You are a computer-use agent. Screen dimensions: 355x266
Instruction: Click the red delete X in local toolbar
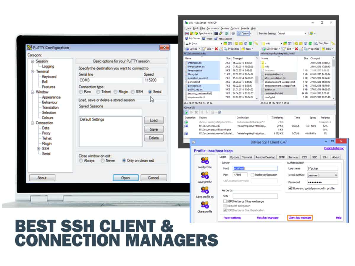216,49
